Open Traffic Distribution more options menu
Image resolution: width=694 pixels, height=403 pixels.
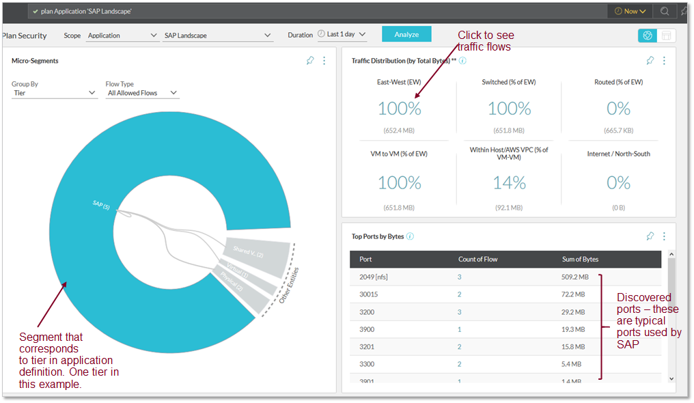pos(664,61)
